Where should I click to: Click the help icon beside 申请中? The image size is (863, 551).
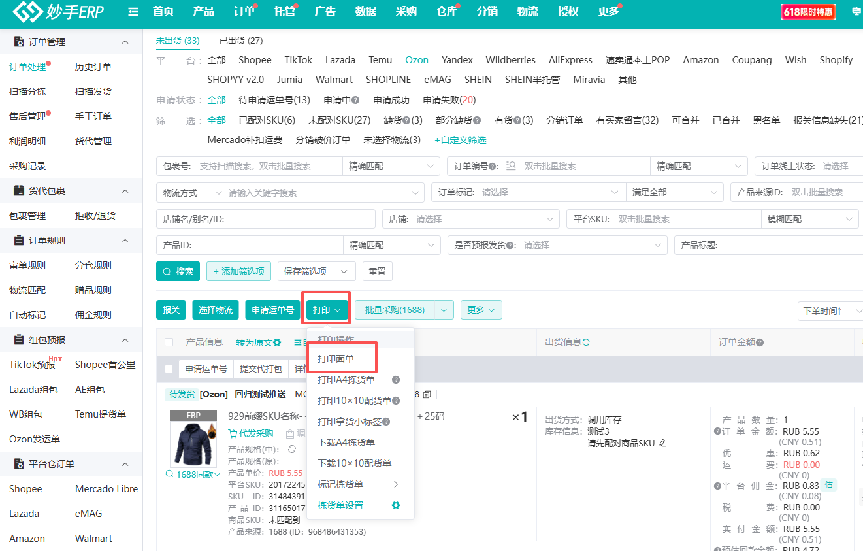355,100
